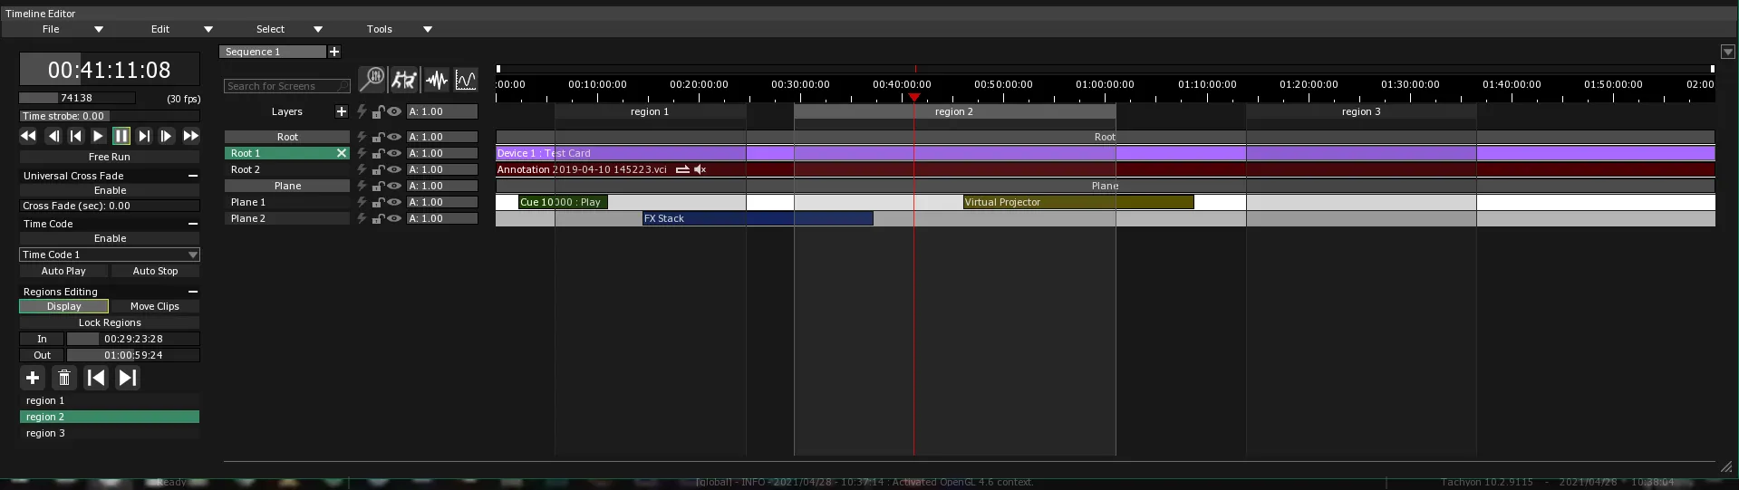The width and height of the screenshot is (1739, 490).
Task: Open the Time Code 1 dropdown
Action: click(110, 255)
